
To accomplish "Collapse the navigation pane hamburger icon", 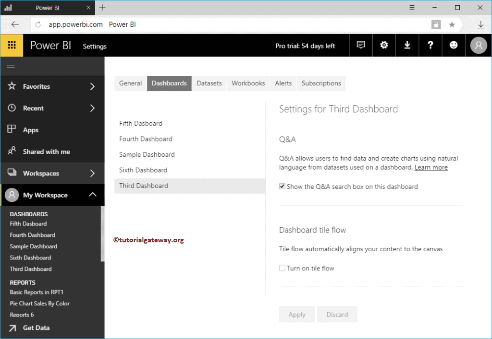I will click(11, 66).
